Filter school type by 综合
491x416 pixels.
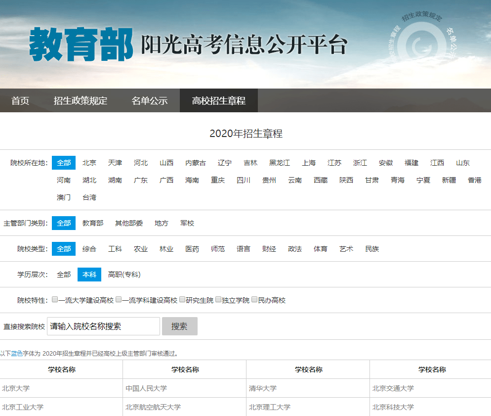coord(89,249)
